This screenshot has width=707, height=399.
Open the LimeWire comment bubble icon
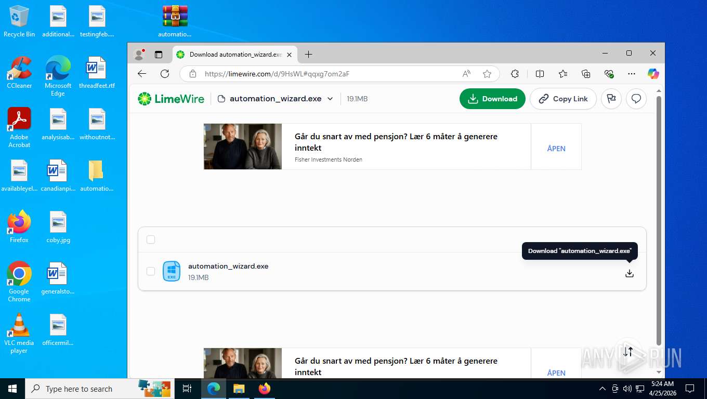636,99
